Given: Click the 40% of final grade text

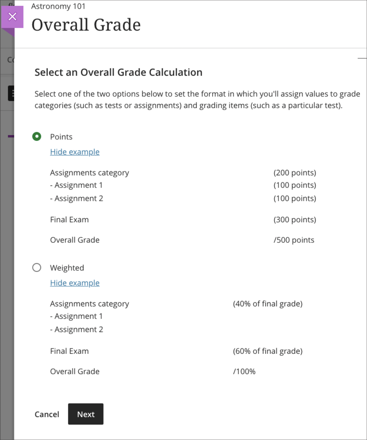Looking at the screenshot, I should tap(268, 304).
